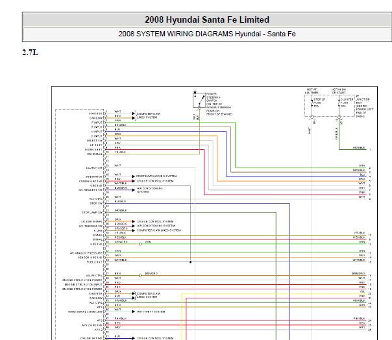Click the 'STOP LAMP SW' pin label
392x340 pixels.
pos(92,213)
